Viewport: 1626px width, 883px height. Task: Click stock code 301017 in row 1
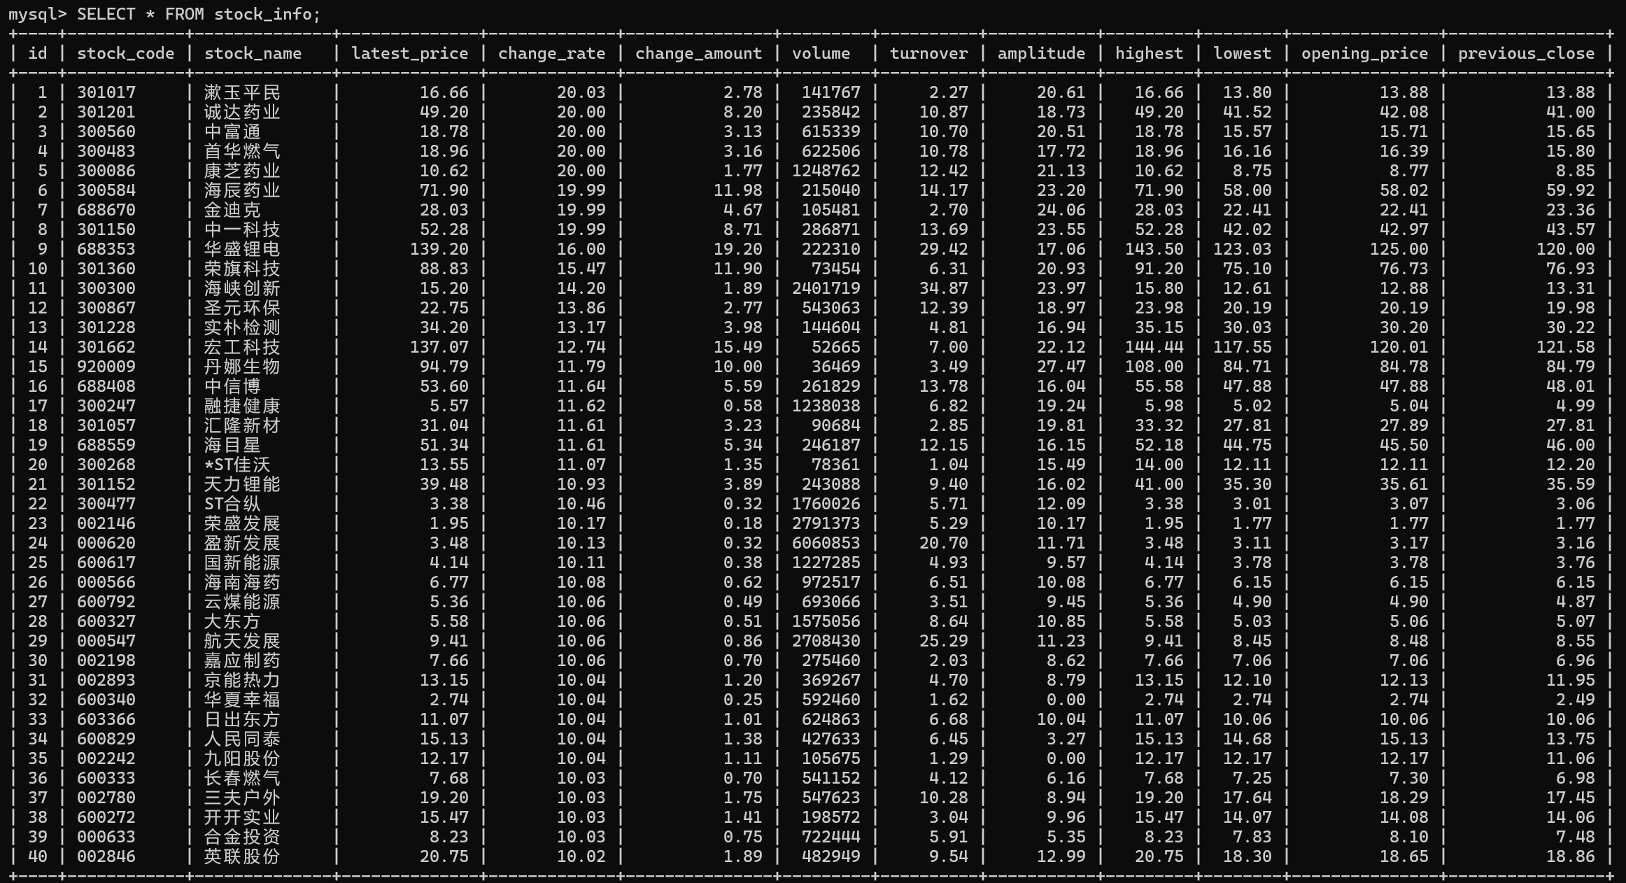click(106, 92)
